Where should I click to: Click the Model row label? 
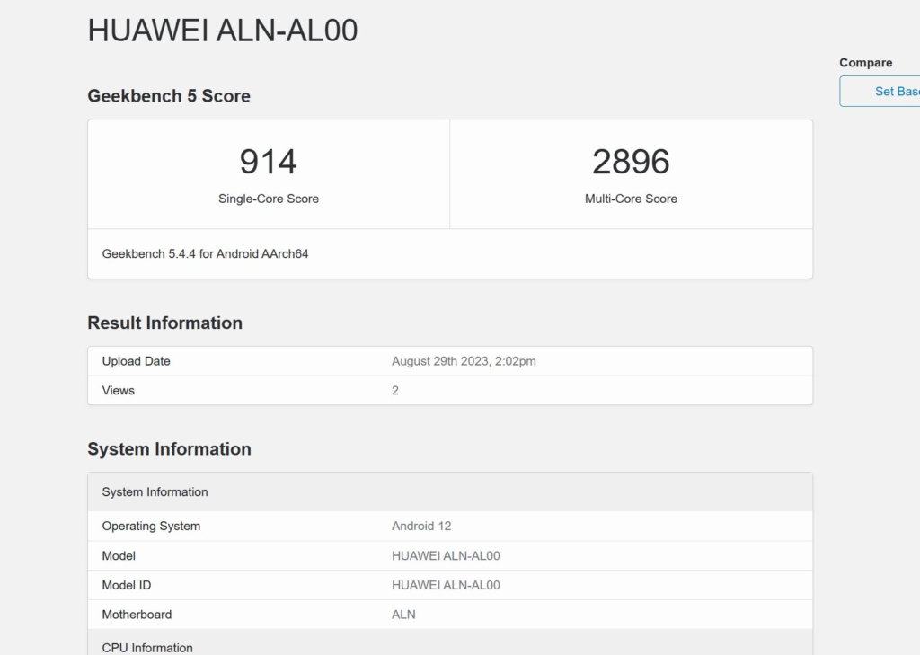[119, 556]
